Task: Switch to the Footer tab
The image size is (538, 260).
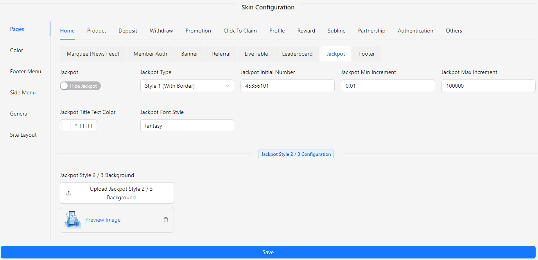Action: 367,54
